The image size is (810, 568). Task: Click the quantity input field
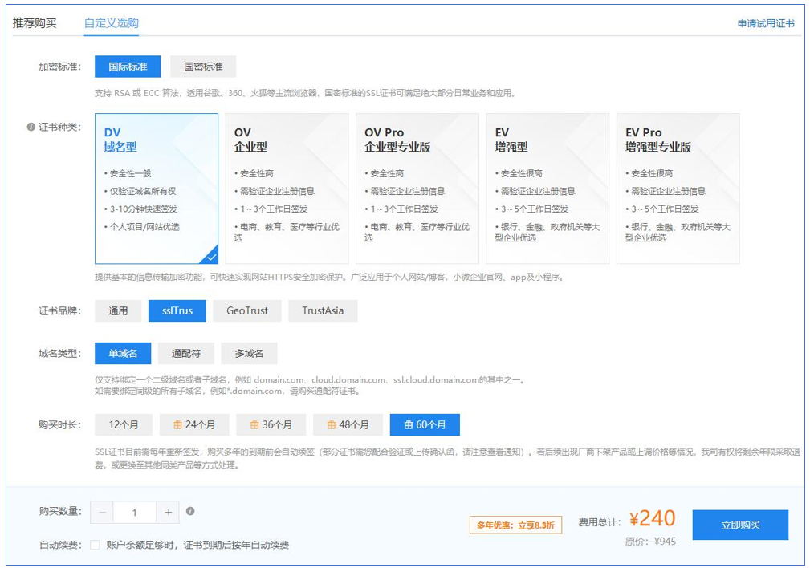click(134, 512)
